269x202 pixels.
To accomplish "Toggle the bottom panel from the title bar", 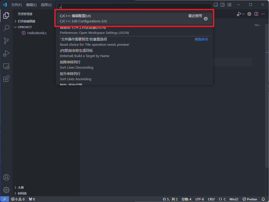I will pos(216,5).
